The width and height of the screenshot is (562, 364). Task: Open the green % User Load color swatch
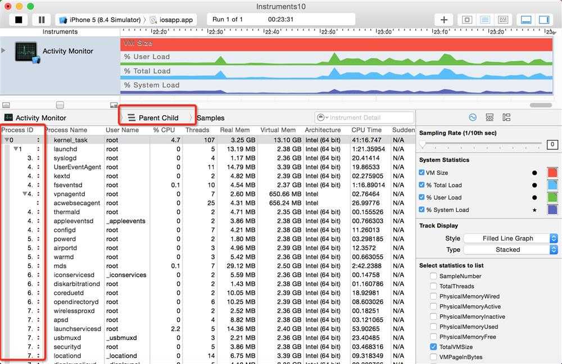pyautogui.click(x=552, y=197)
